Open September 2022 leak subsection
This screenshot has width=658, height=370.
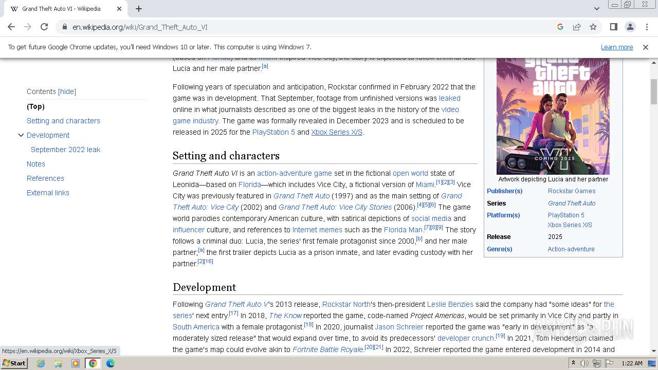pos(65,150)
